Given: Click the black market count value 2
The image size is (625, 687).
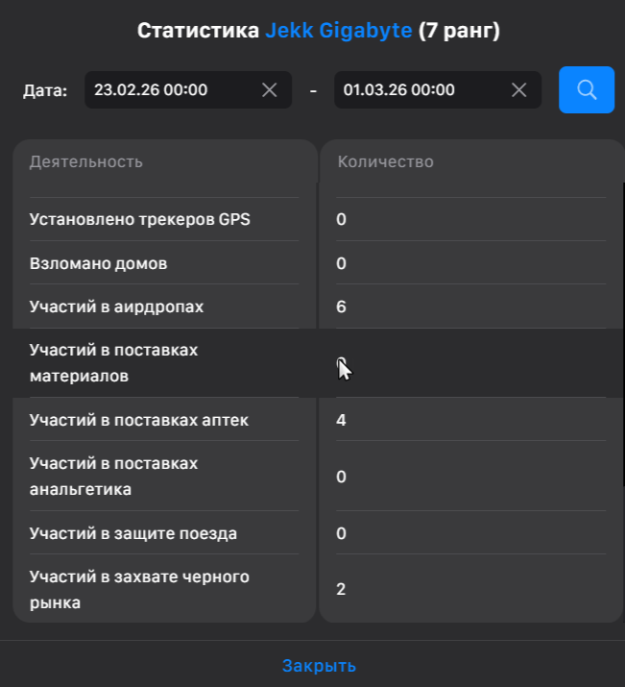Looking at the screenshot, I should (x=341, y=589).
